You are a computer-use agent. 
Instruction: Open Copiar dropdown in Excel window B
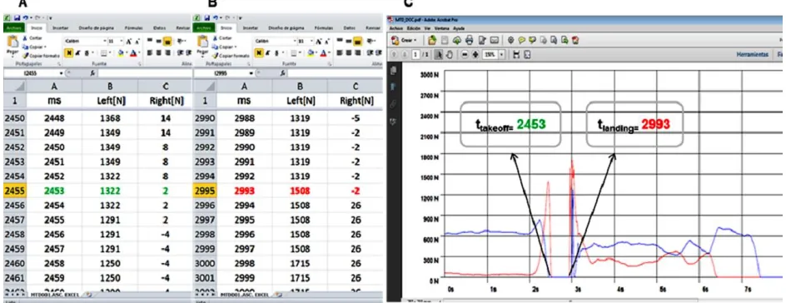pos(236,47)
